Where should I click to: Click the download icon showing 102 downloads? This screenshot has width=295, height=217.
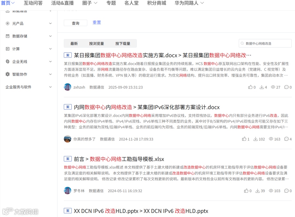click(x=255, y=139)
